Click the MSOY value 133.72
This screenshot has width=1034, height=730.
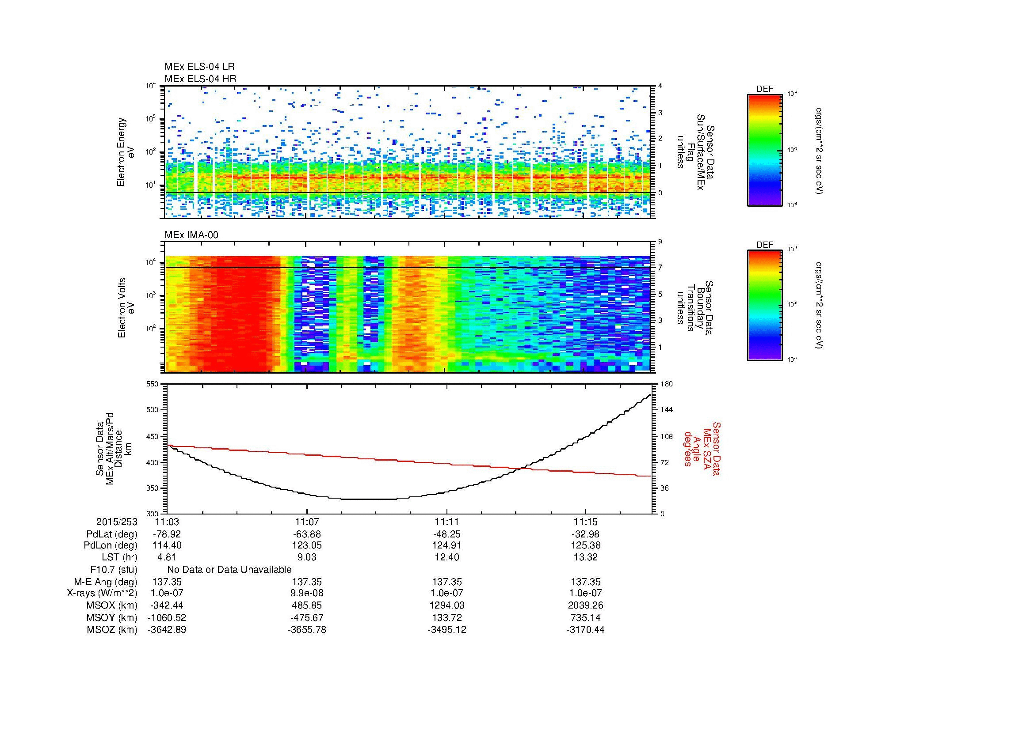click(447, 617)
